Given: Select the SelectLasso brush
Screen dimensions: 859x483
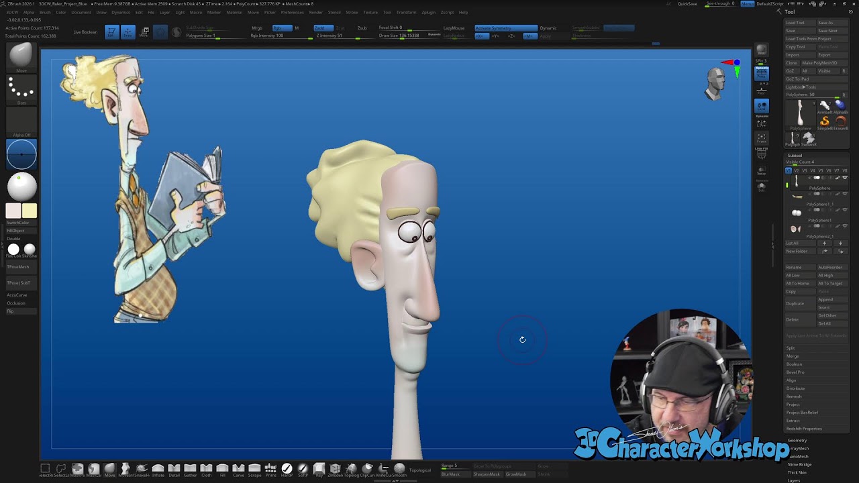Looking at the screenshot, I should (x=62, y=469).
